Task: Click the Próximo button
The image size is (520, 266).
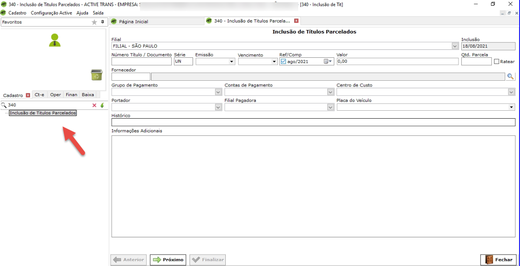Action: click(168, 260)
